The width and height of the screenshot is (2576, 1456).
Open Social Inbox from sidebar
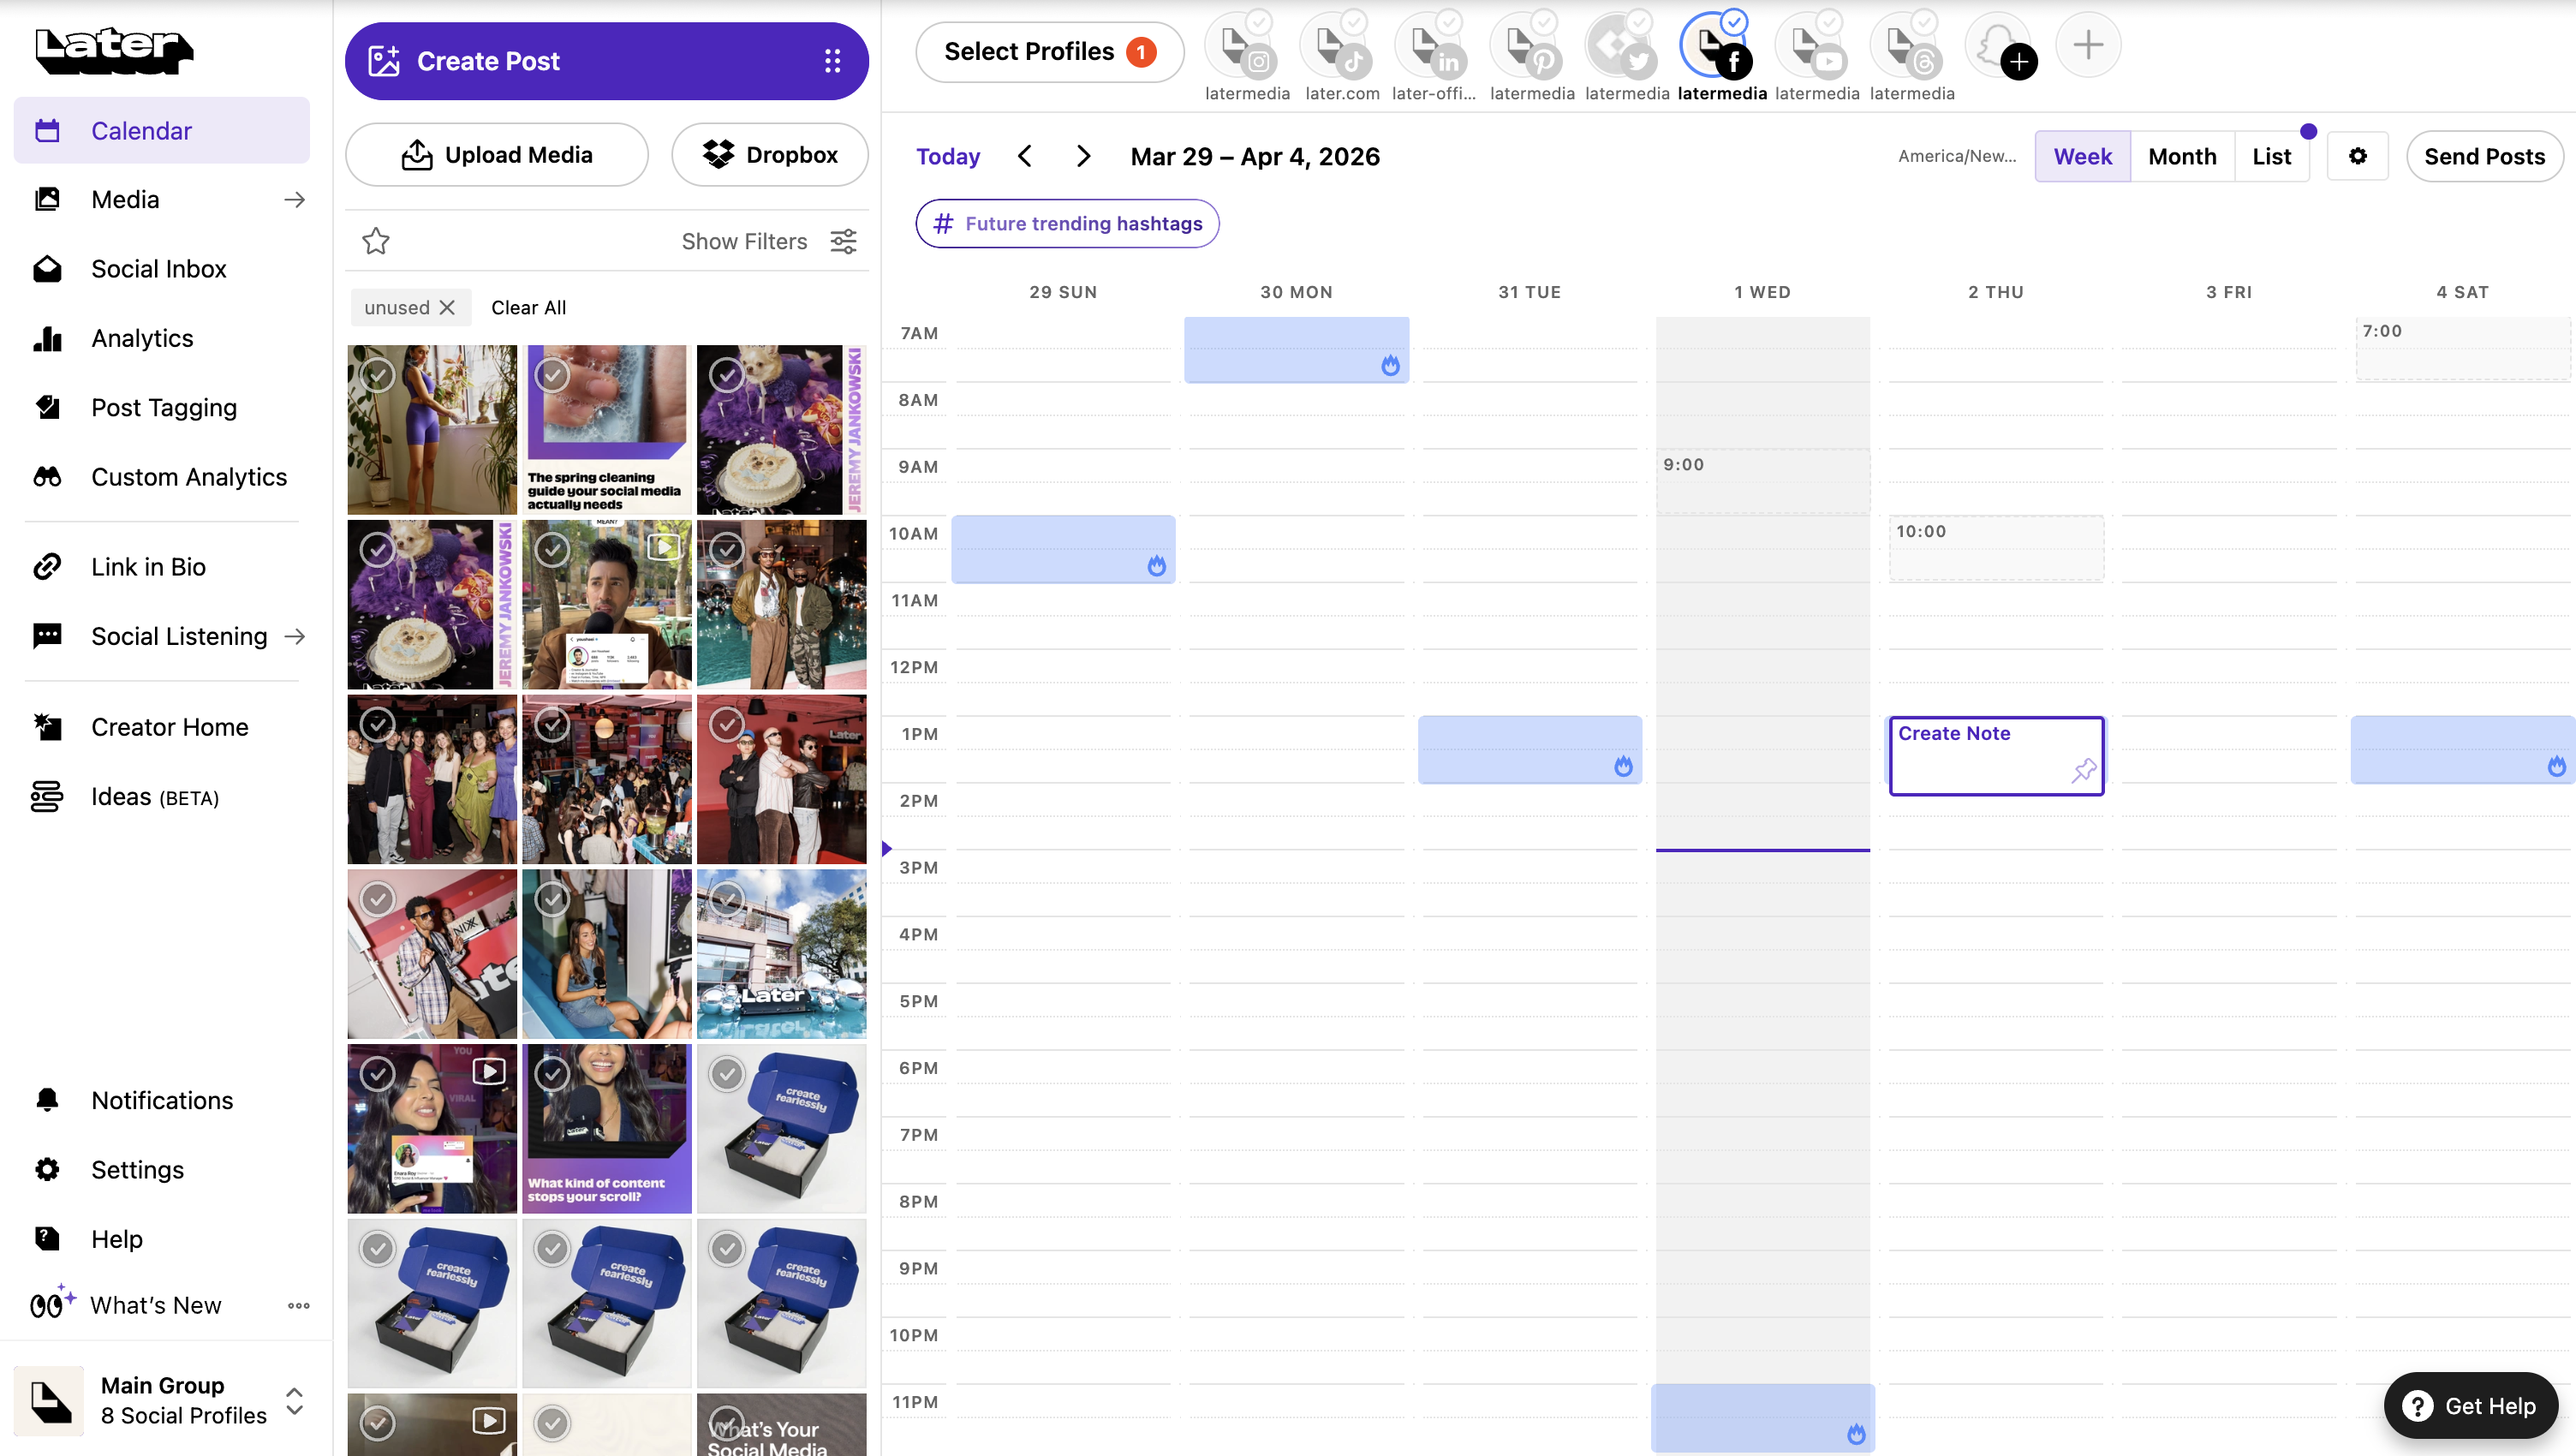pos(158,268)
